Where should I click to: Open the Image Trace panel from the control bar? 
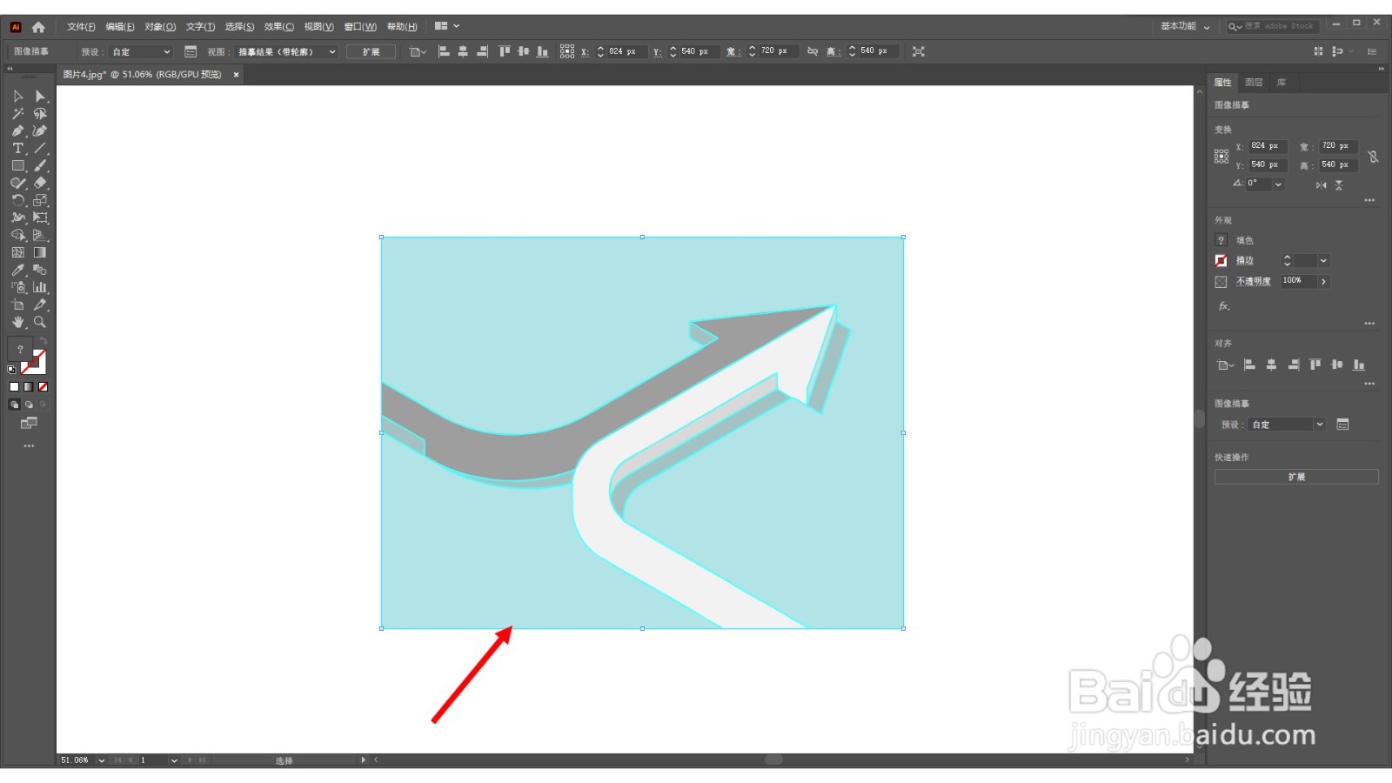tap(191, 52)
